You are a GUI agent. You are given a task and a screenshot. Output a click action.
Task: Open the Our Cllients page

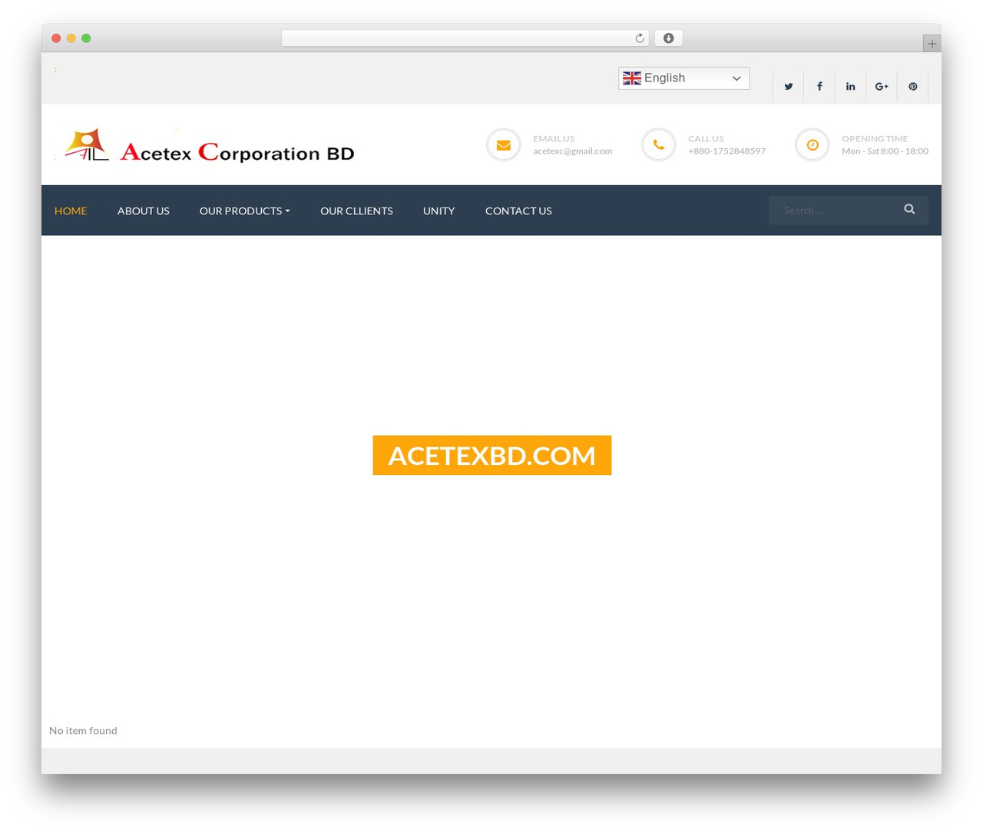tap(356, 211)
